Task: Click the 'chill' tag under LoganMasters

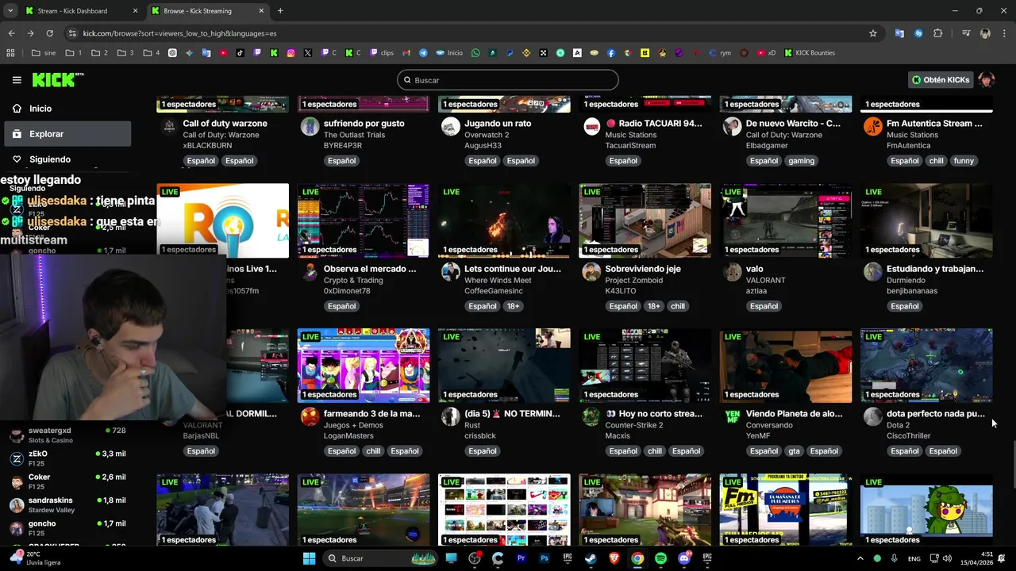Action: click(x=373, y=451)
